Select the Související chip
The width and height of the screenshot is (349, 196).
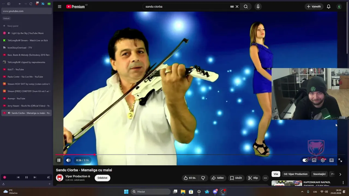[x=319, y=174]
